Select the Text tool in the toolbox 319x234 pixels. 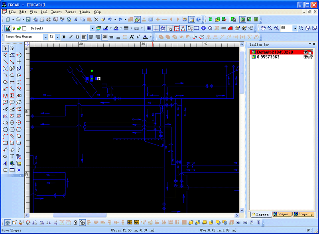click(12, 156)
